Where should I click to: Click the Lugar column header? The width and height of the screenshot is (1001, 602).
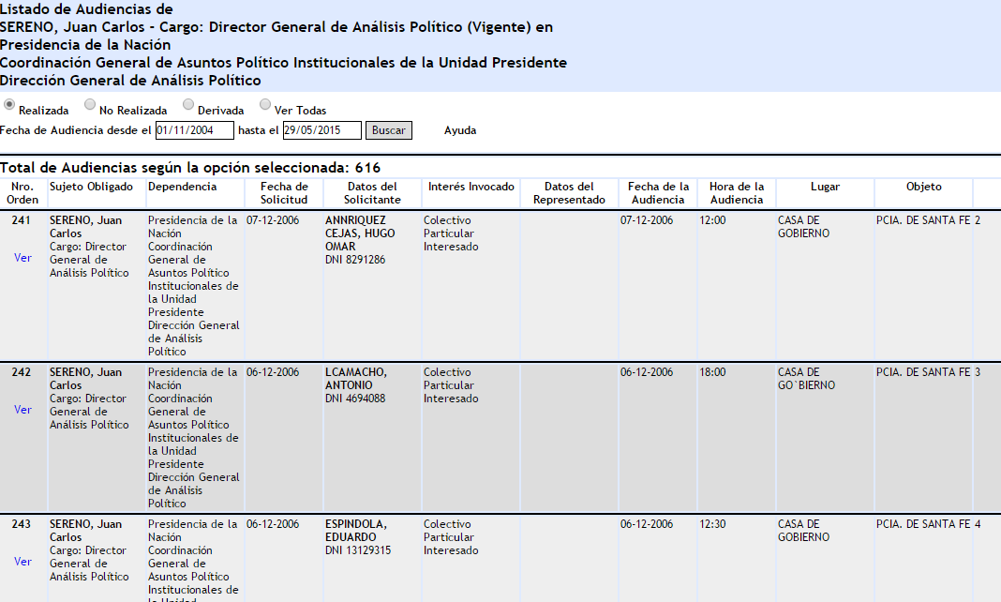(825, 187)
